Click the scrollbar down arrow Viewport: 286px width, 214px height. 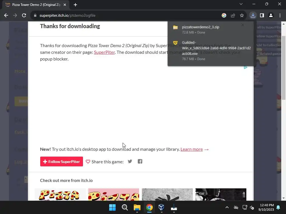pyautogui.click(x=283, y=198)
